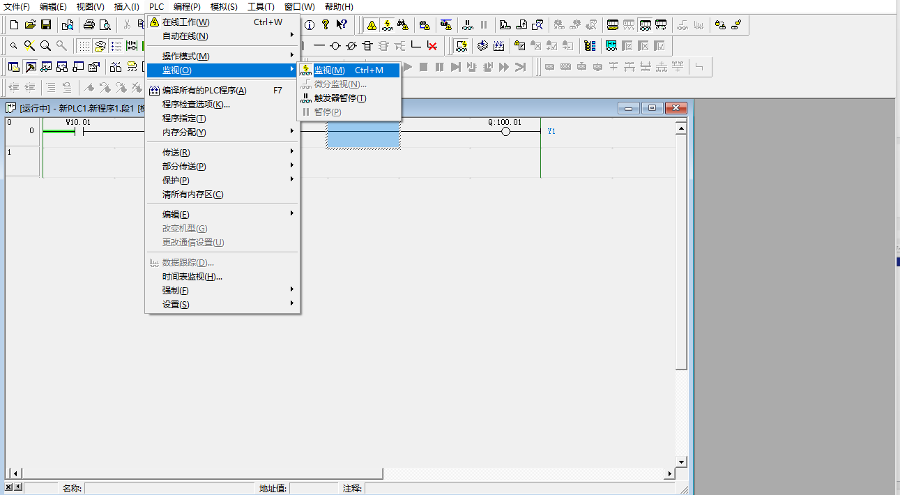
Task: Open a project with the Open folder icon
Action: coord(30,25)
